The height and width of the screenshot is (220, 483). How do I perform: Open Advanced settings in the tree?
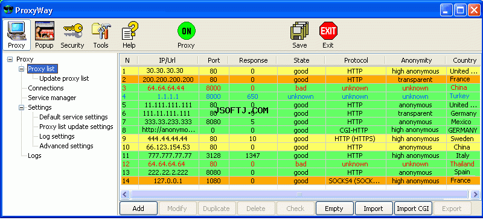[x=66, y=146]
